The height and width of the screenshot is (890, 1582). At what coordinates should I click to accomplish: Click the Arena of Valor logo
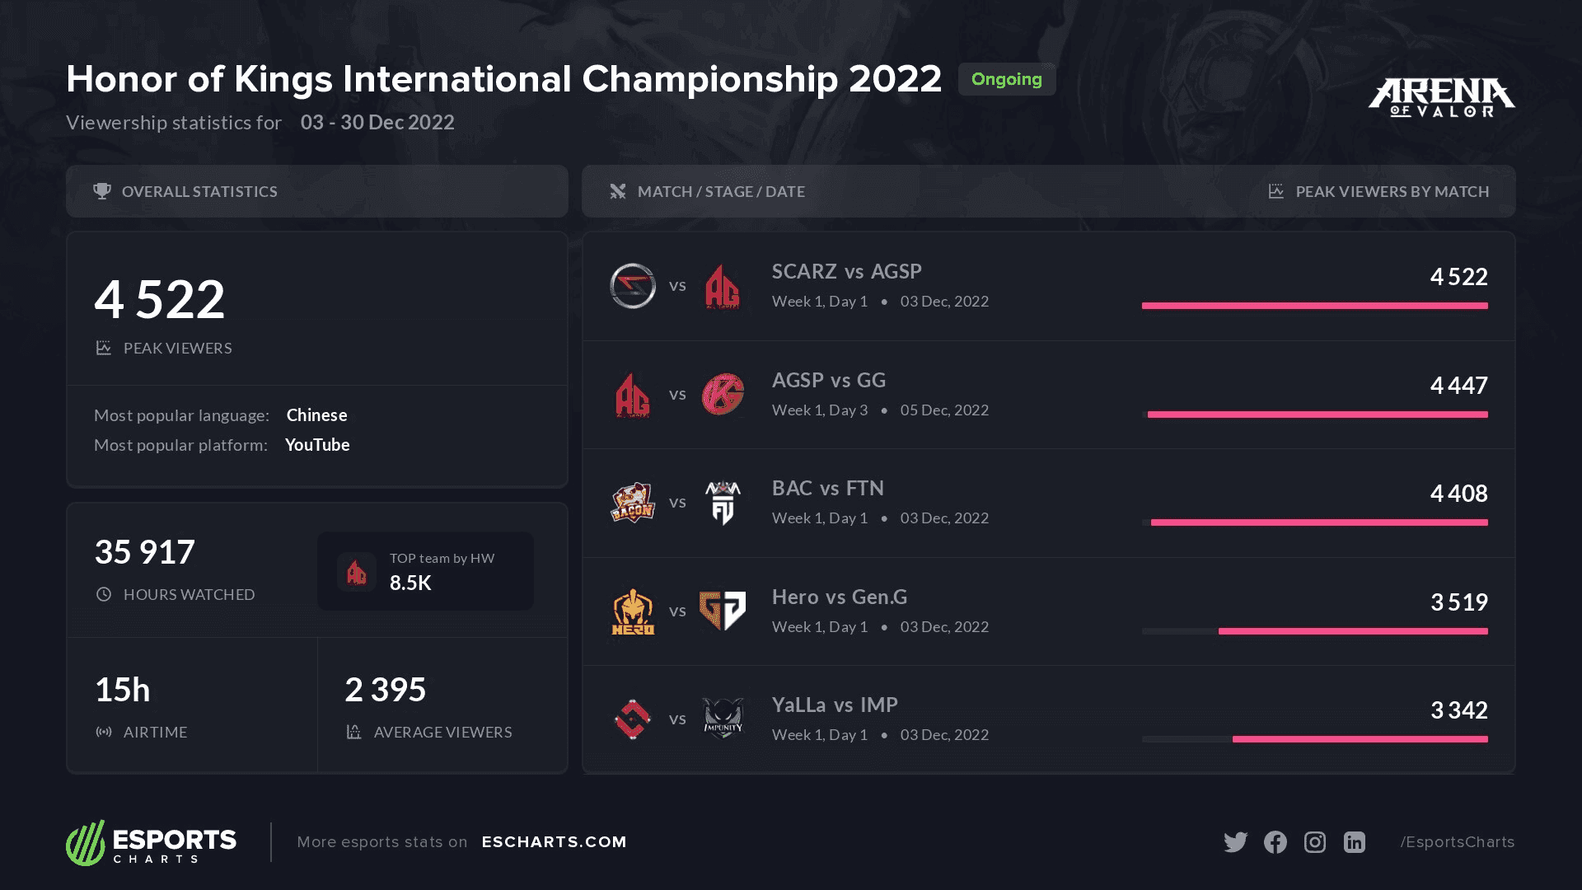[x=1441, y=97]
